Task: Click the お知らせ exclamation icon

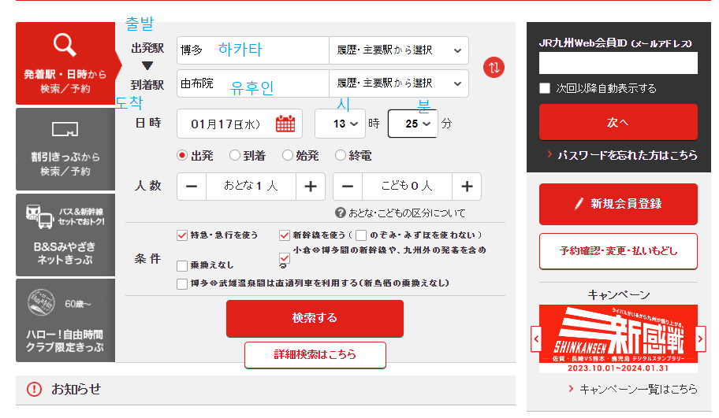Action: coord(35,389)
